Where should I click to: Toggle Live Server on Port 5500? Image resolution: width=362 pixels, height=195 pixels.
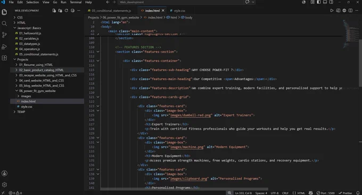(x=325, y=193)
